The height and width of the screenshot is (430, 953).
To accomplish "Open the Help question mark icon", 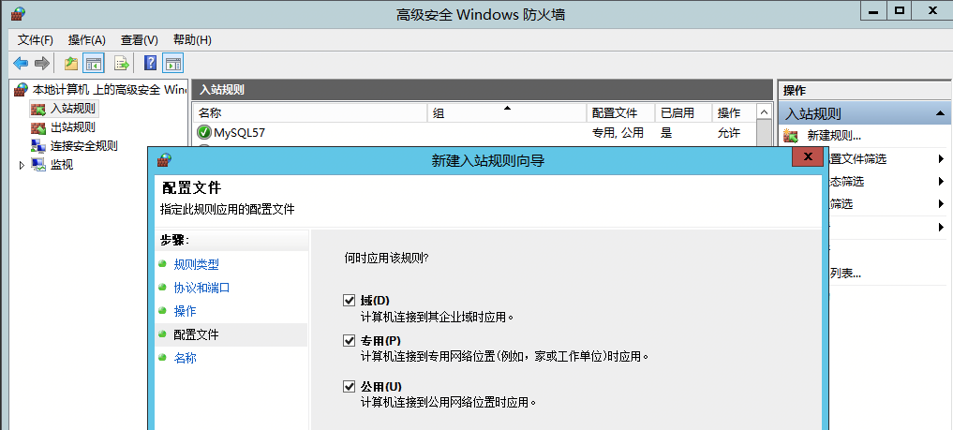I will coord(150,63).
